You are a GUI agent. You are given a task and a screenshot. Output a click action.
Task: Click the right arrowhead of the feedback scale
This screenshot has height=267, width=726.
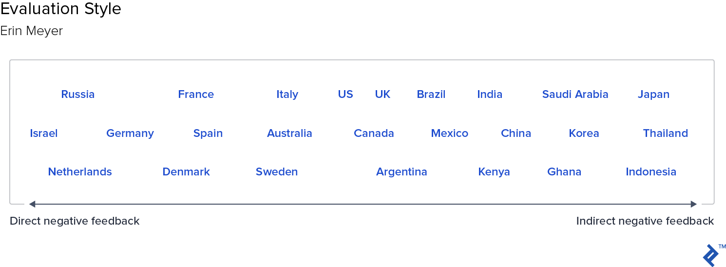click(694, 204)
